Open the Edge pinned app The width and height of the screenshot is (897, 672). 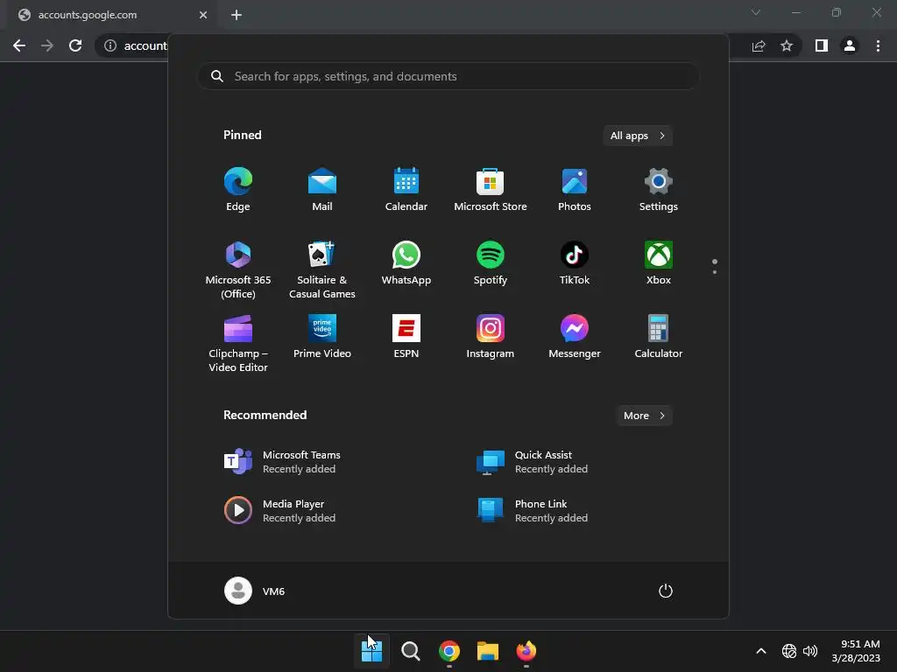coord(238,190)
